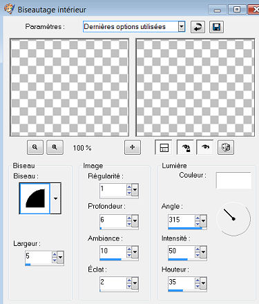The image size is (259, 304).
Task: Click inside the Régularité value field
Action: tap(113, 189)
